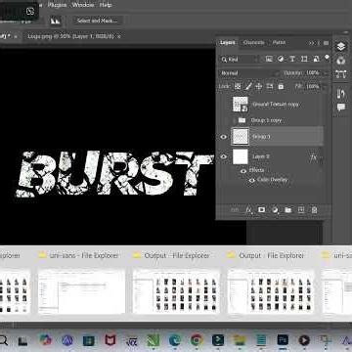Click the Color Overlay effect label
Image resolution: width=352 pixels, height=352 pixels.
273,180
